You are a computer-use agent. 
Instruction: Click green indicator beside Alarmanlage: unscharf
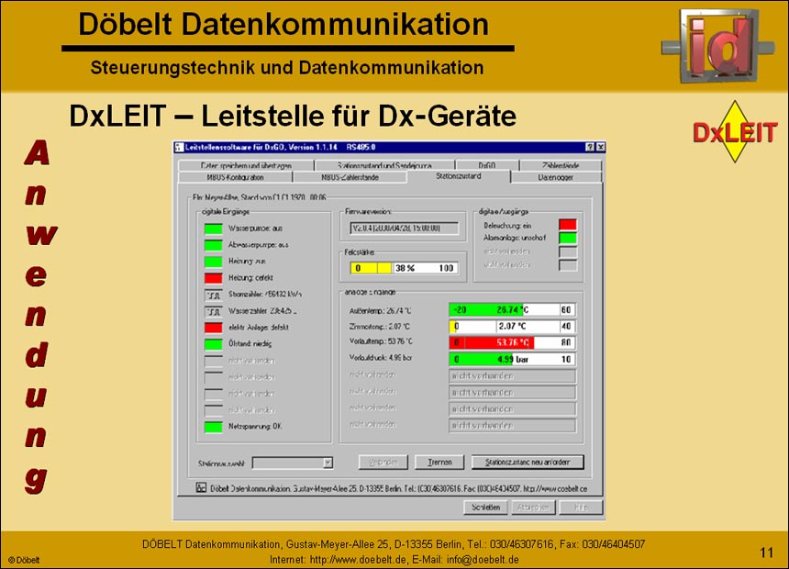[x=568, y=238]
